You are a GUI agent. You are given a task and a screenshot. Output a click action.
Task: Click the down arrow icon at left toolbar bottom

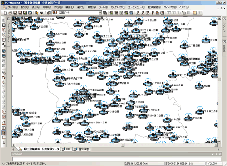tap(4, 142)
